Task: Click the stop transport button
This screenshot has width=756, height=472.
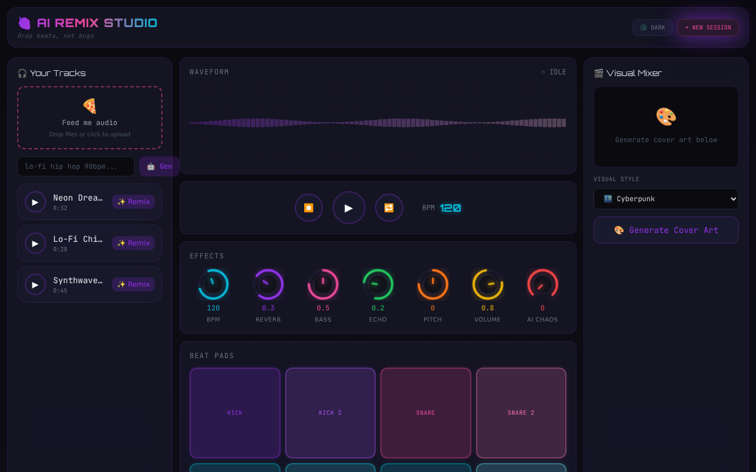Action: point(309,208)
